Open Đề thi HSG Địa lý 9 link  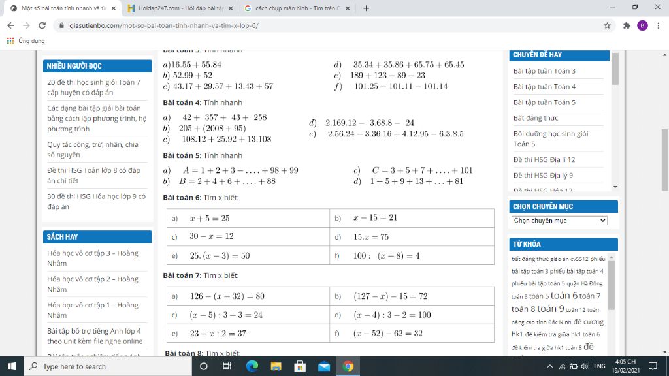(x=543, y=175)
